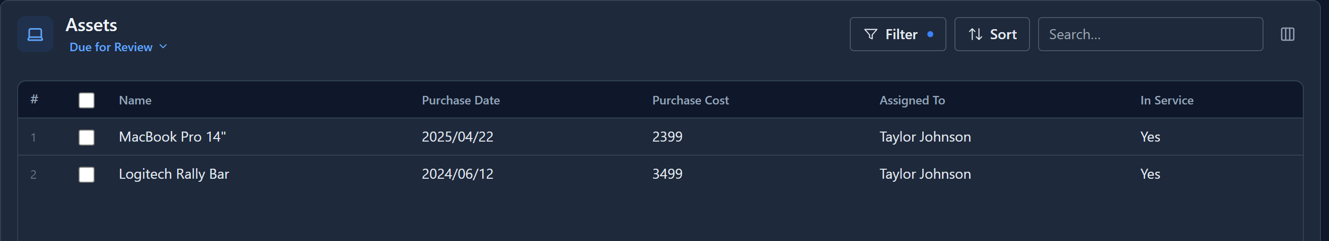Click the blue active filter dot
This screenshot has height=241, width=1329.
(x=930, y=34)
